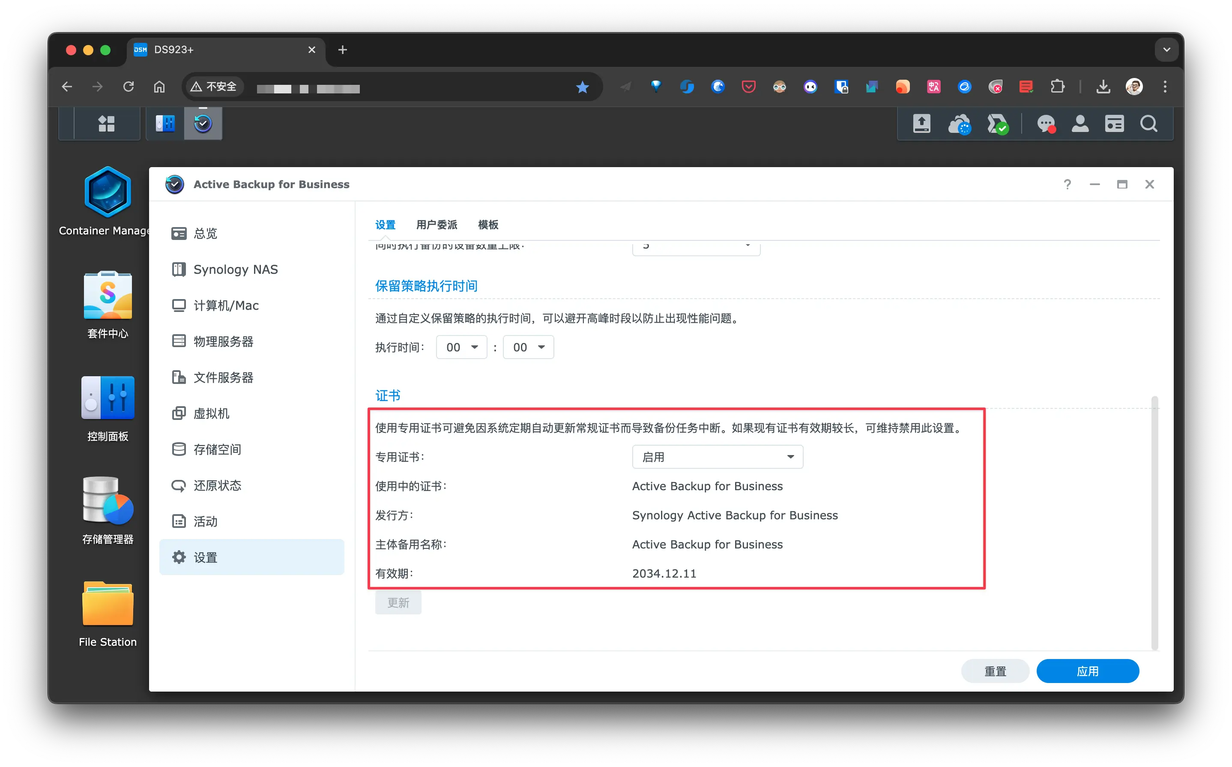Open the DSM search magnifier icon
This screenshot has height=767, width=1232.
(x=1148, y=123)
